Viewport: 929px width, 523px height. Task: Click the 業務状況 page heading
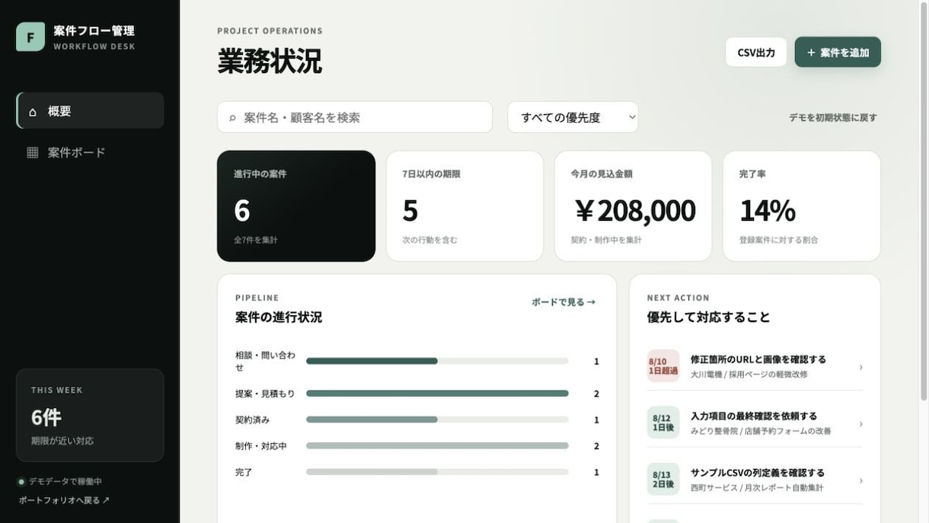click(270, 61)
